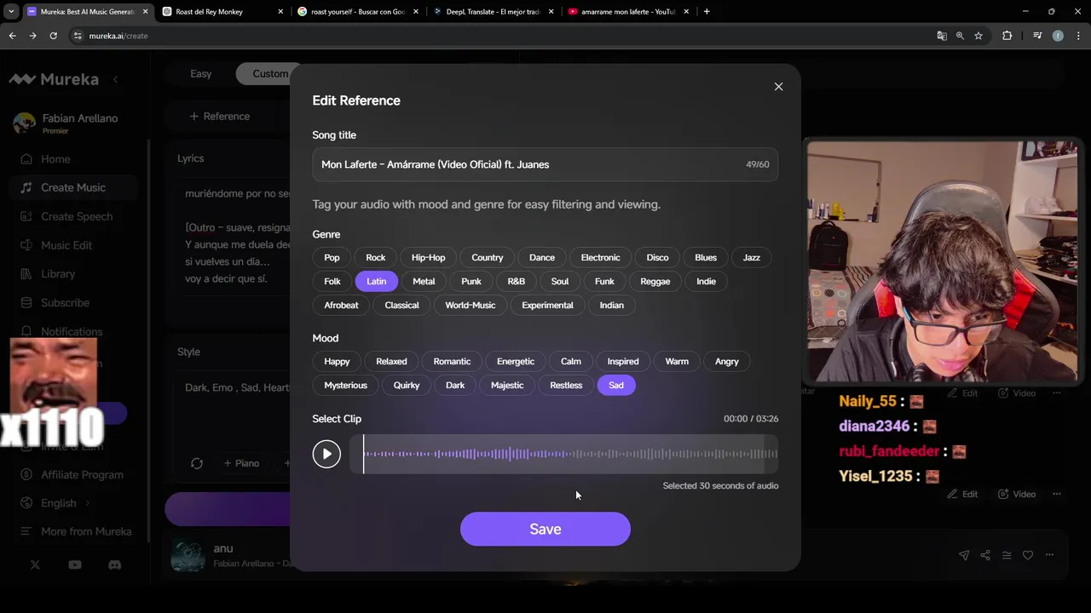Open Mureka's X social icon

[x=35, y=564]
